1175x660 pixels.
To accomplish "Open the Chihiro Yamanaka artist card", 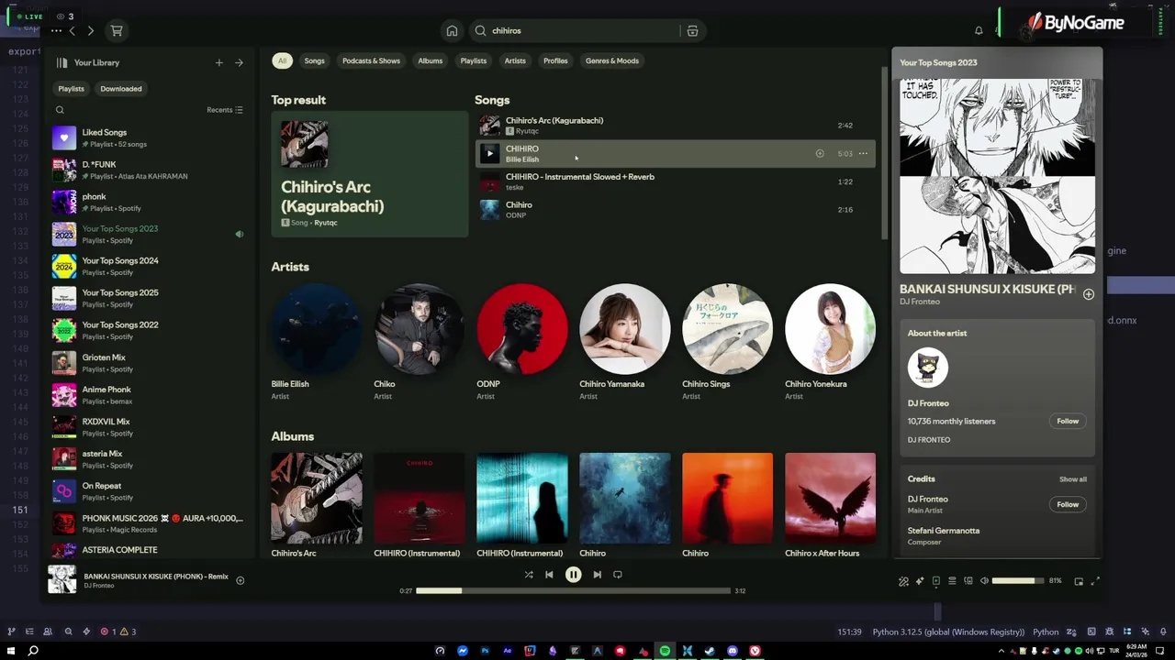I will point(625,344).
